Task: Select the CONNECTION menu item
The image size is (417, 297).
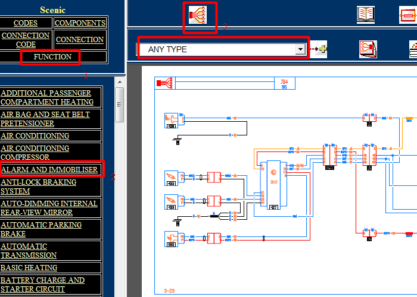Action: pyautogui.click(x=80, y=40)
